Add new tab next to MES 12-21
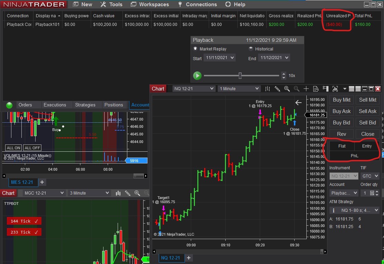This screenshot has width=384, height=264. [42, 182]
